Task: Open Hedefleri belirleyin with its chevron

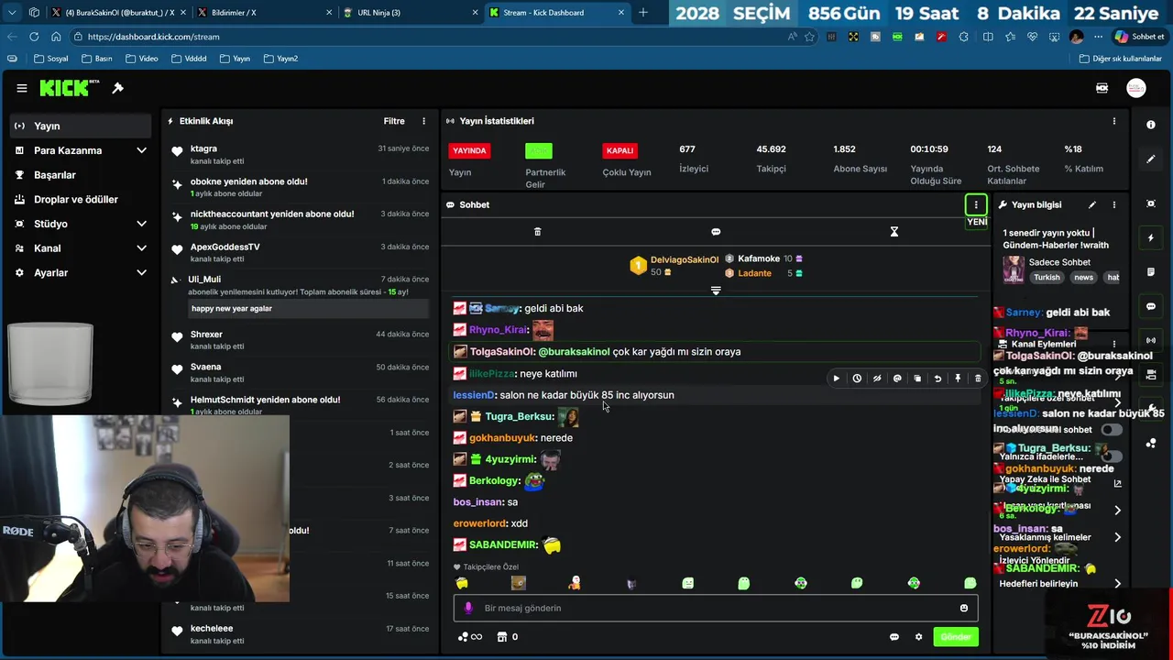Action: pyautogui.click(x=1117, y=584)
